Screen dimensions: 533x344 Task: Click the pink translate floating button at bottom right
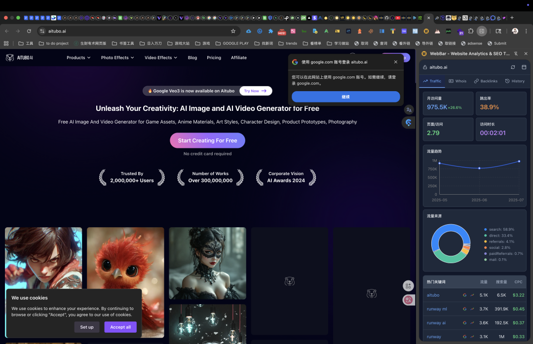pos(409,300)
